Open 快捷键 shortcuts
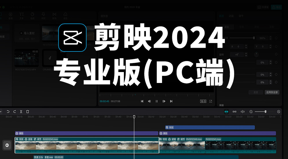The height and width of the screenshot is (159, 288). [x=263, y=7]
